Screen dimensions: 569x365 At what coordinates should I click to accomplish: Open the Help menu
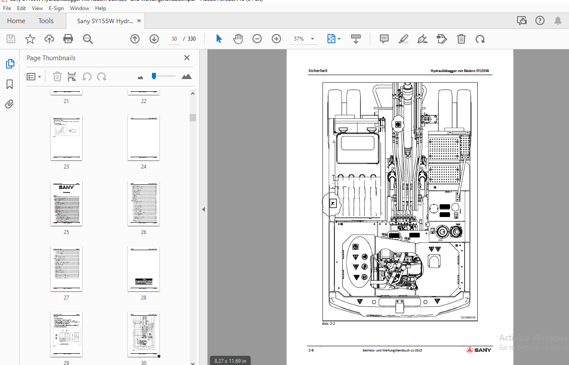pyautogui.click(x=100, y=8)
